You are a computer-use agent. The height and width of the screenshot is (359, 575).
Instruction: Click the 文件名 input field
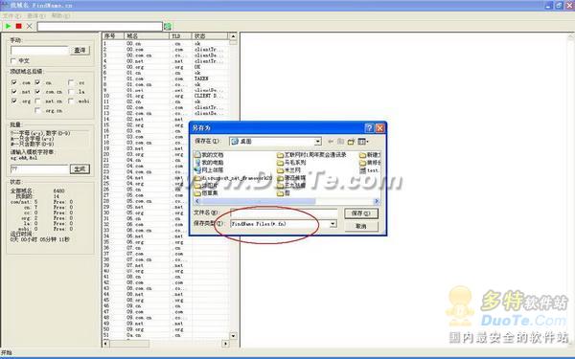point(285,213)
